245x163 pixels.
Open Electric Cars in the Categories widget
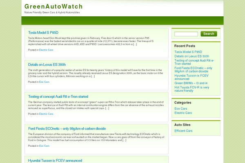coord(183,113)
